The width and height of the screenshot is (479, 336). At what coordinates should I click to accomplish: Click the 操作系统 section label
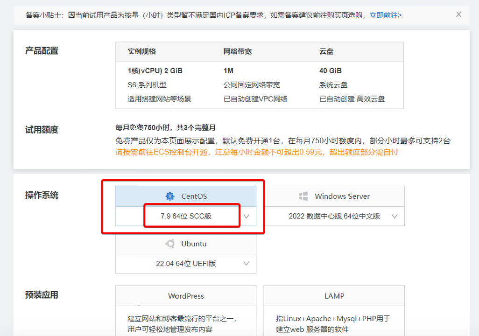click(42, 195)
